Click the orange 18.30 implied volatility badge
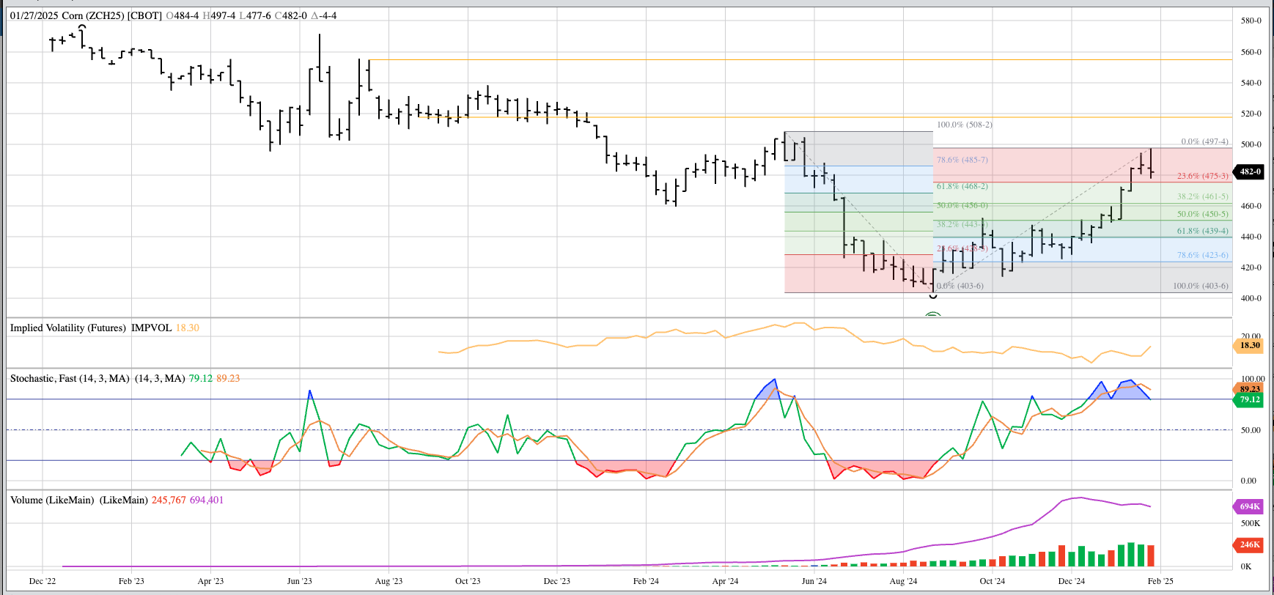 [1249, 345]
